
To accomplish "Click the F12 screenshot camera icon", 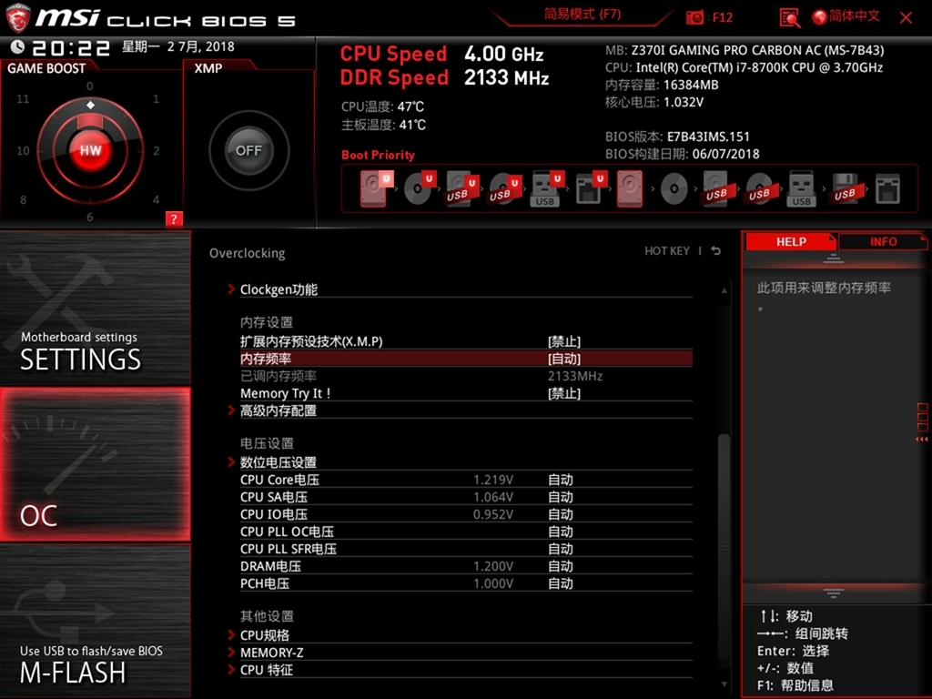I will coord(694,18).
